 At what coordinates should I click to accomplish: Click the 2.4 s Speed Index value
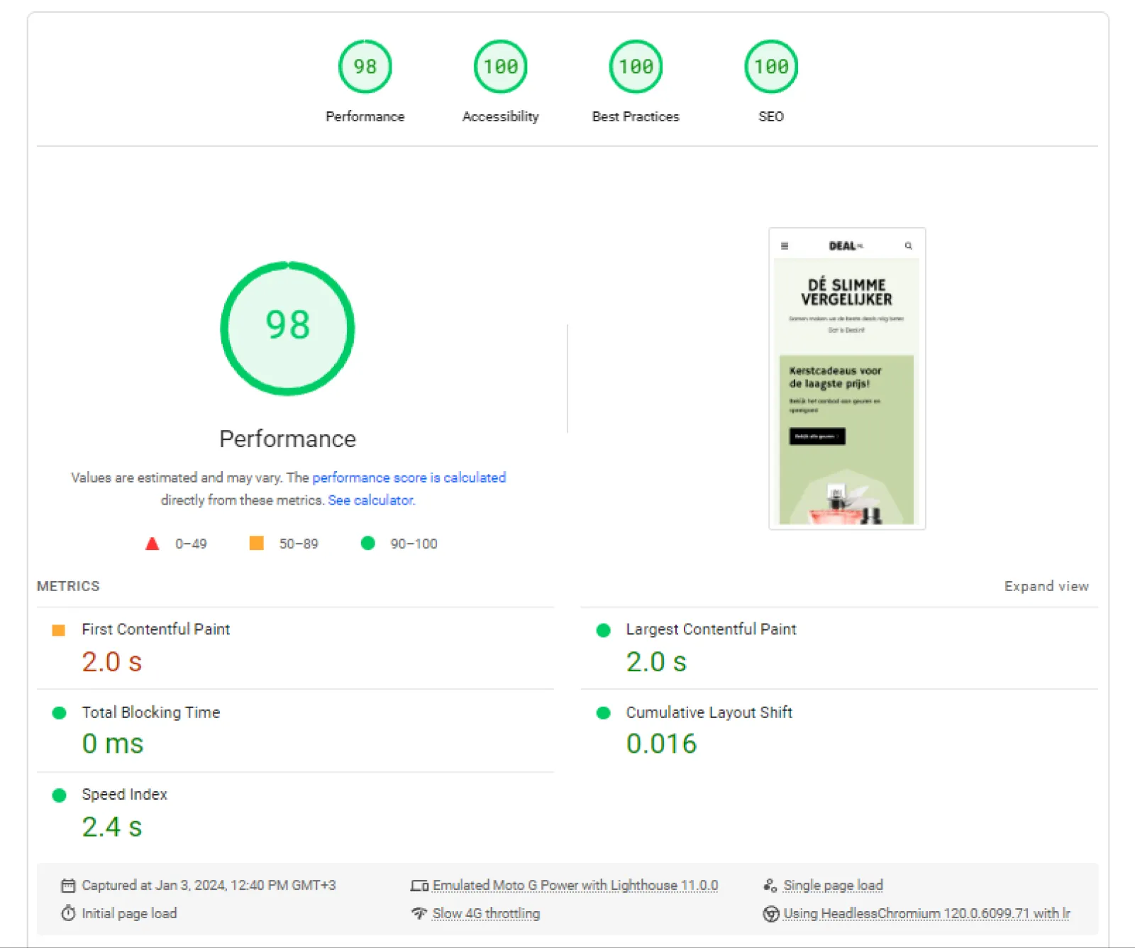(112, 827)
